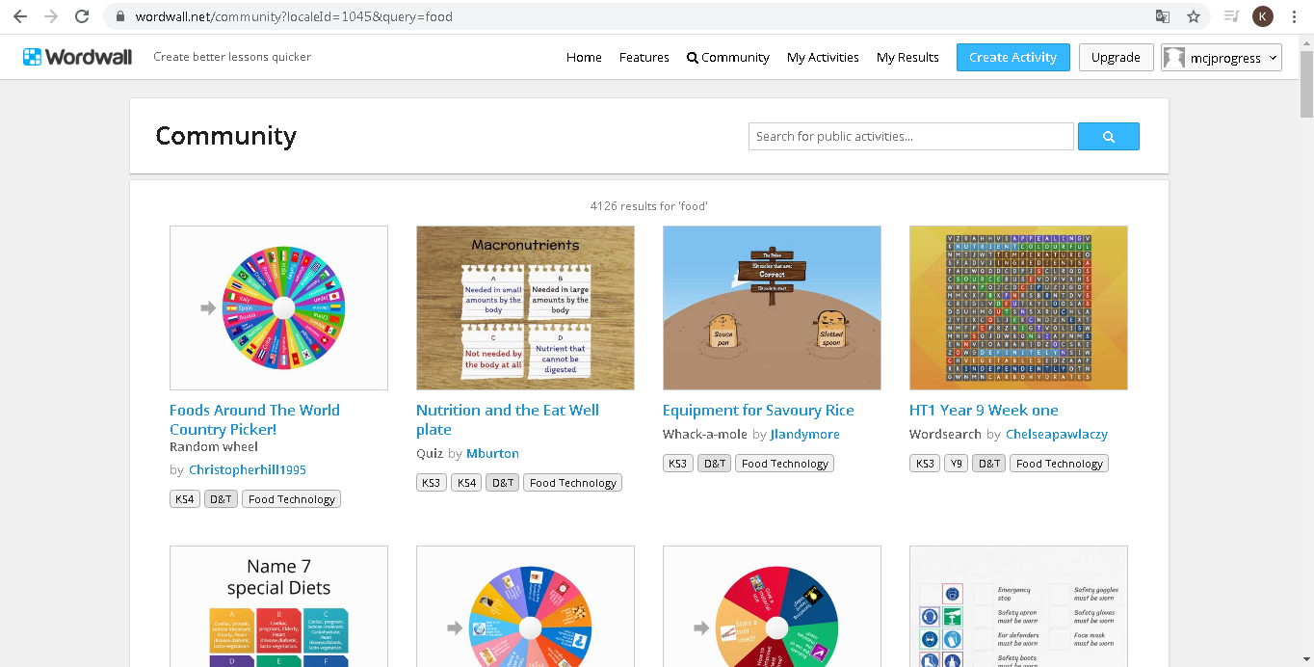View site info via the padlock icon
This screenshot has height=667, width=1314.
(120, 16)
